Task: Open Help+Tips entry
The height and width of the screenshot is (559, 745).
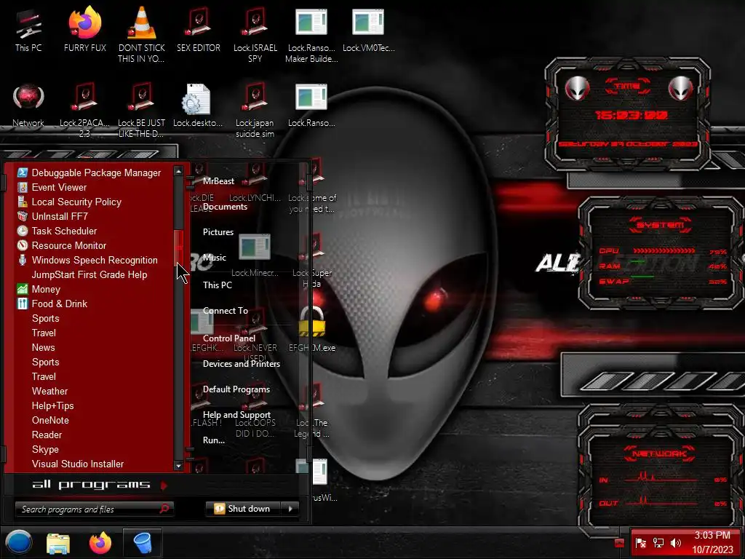Action: [52, 406]
